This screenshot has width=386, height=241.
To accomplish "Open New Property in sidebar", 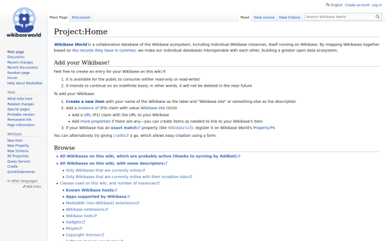I will point(18,146).
